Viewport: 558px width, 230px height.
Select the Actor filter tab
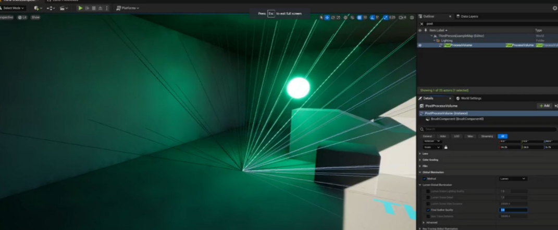443,136
